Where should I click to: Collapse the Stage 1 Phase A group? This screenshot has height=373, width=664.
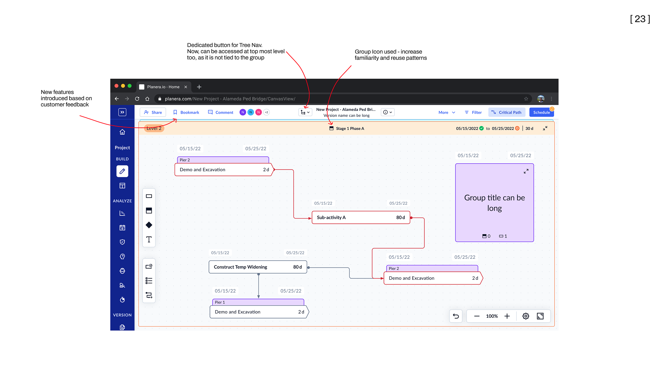click(545, 128)
